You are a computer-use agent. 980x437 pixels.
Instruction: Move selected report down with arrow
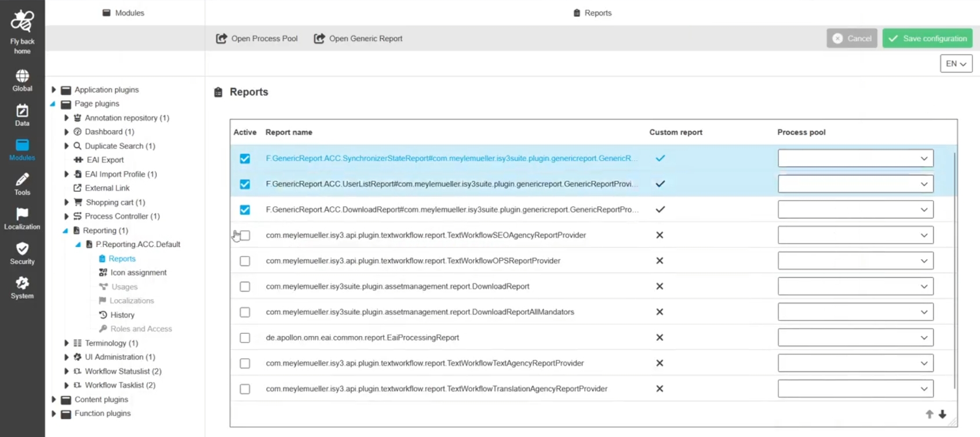click(x=942, y=414)
